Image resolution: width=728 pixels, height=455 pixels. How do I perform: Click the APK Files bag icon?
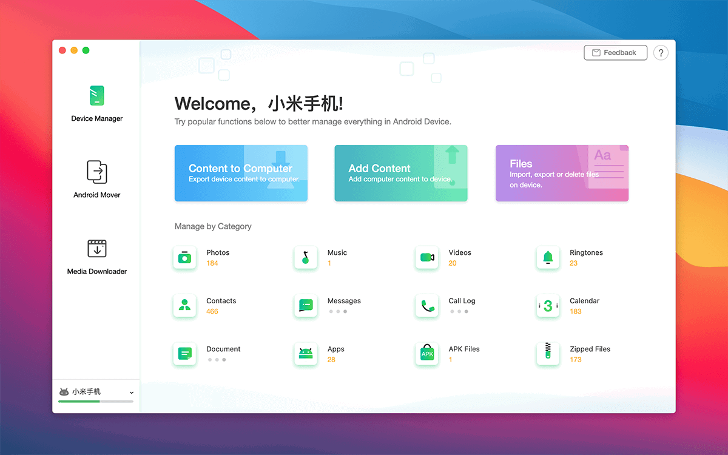427,354
